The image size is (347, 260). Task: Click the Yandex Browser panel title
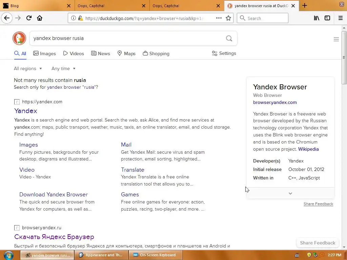point(280,87)
